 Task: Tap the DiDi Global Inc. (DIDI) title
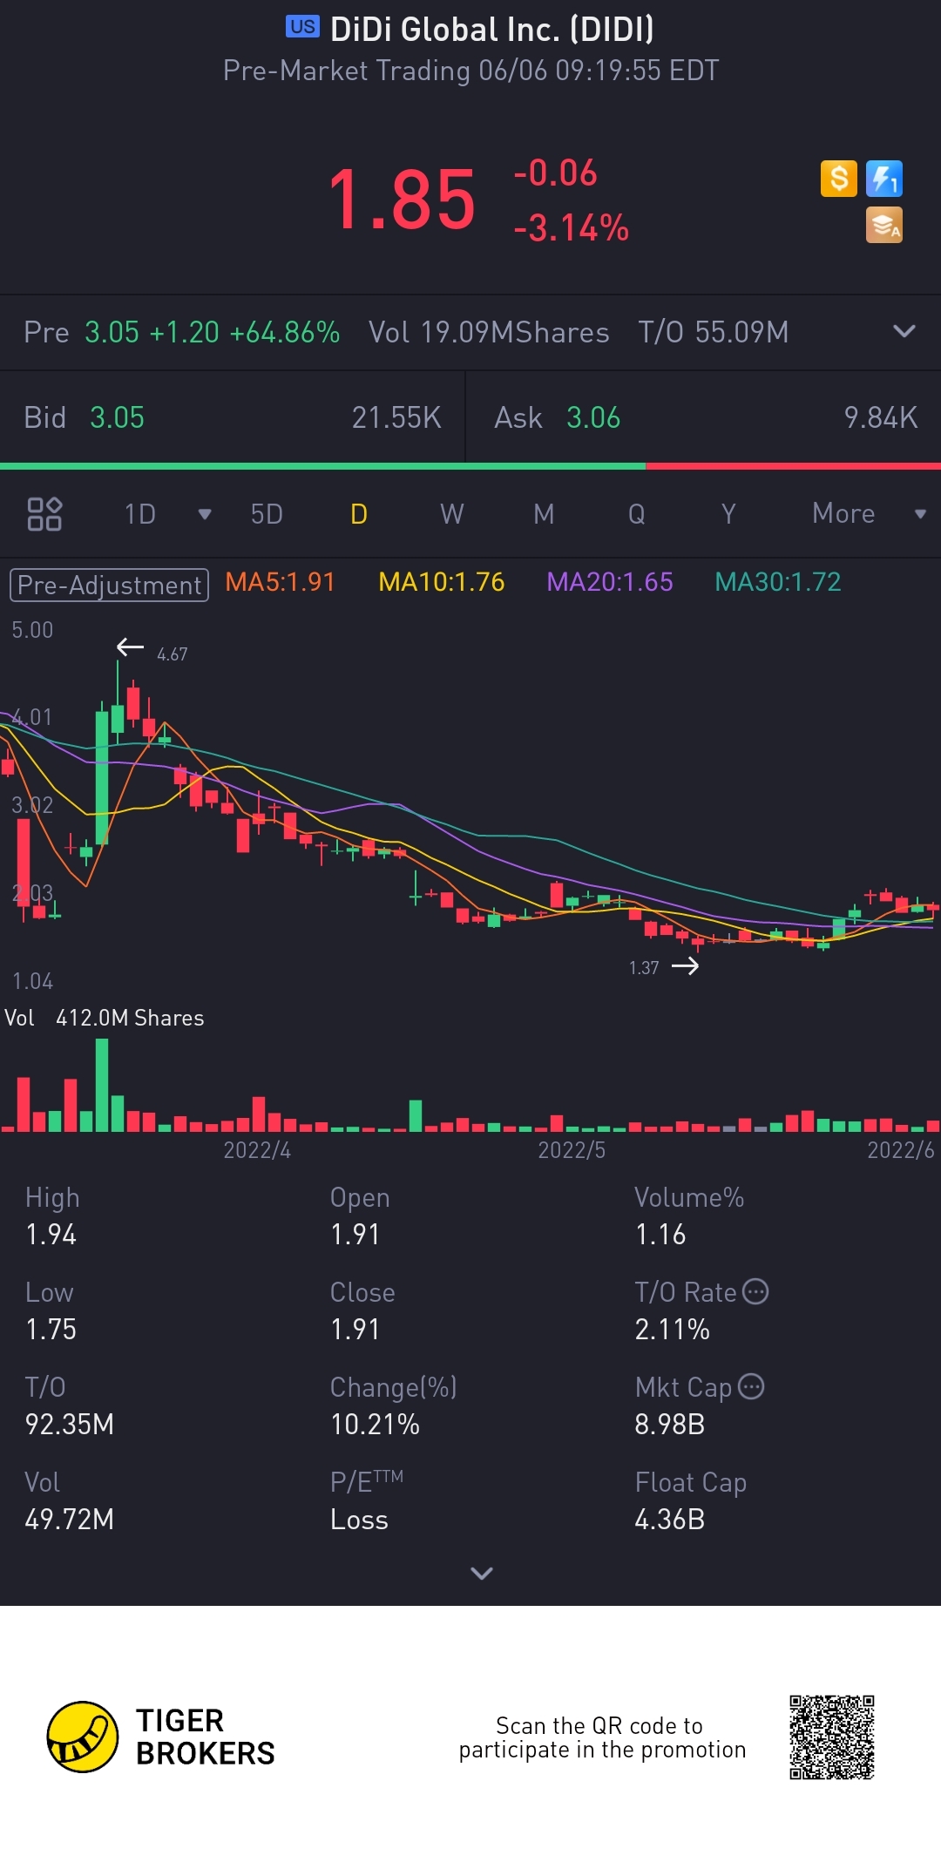click(492, 30)
